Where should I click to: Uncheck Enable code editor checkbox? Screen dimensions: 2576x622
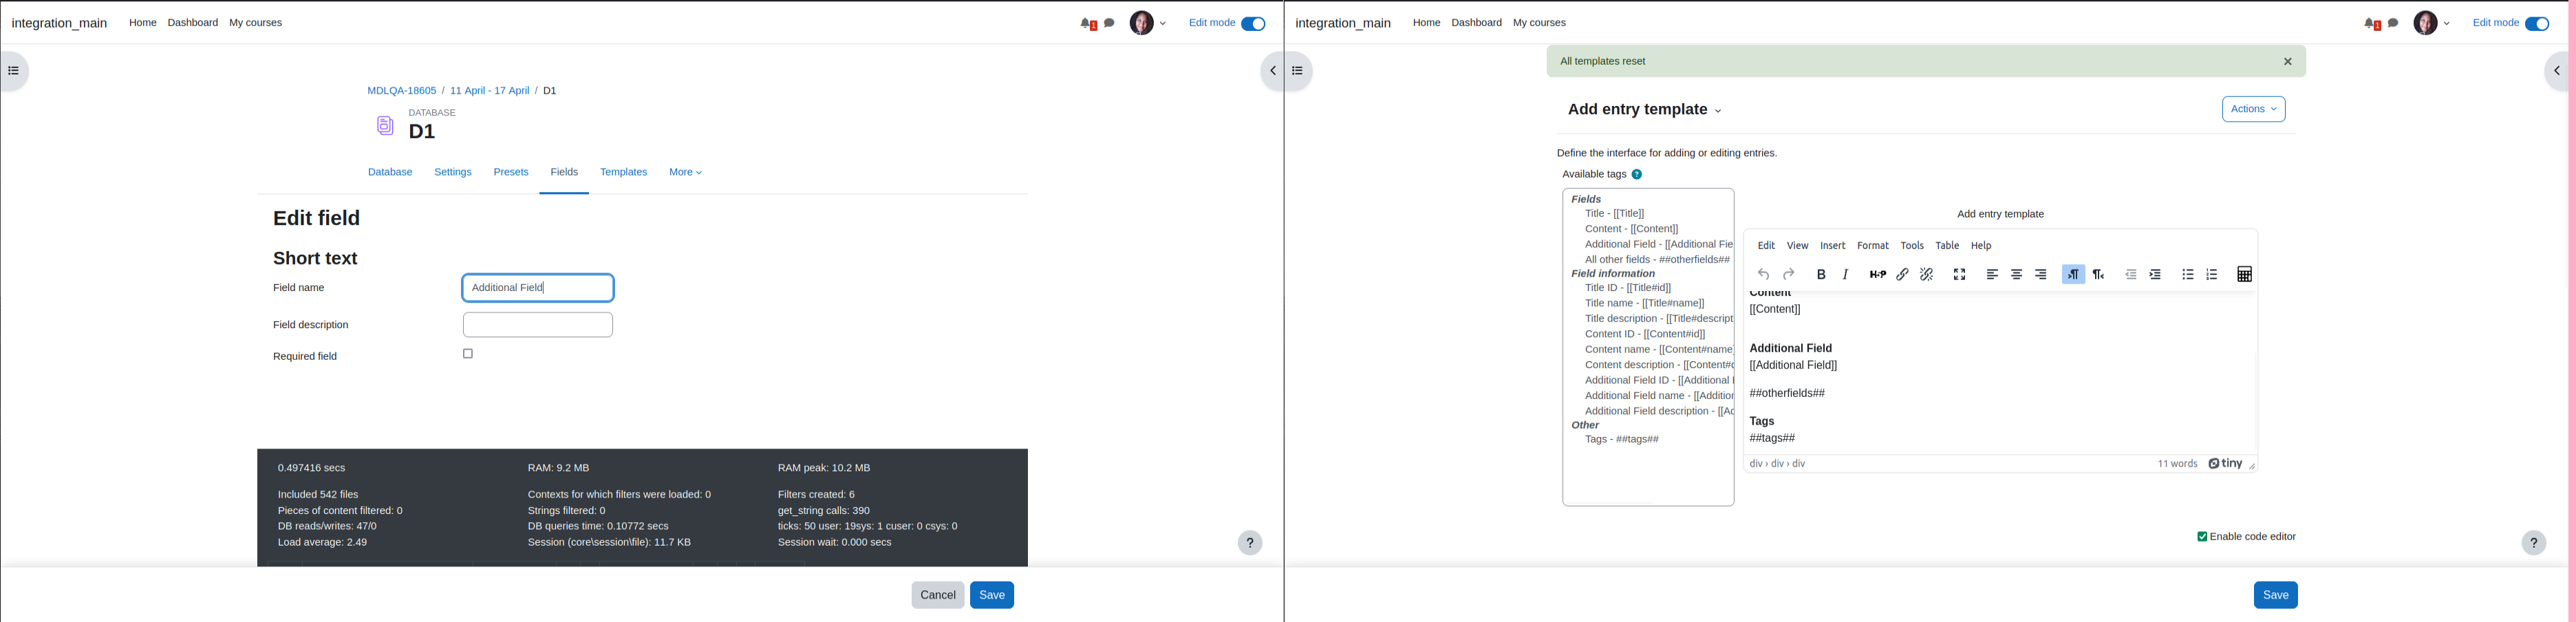coord(2202,537)
